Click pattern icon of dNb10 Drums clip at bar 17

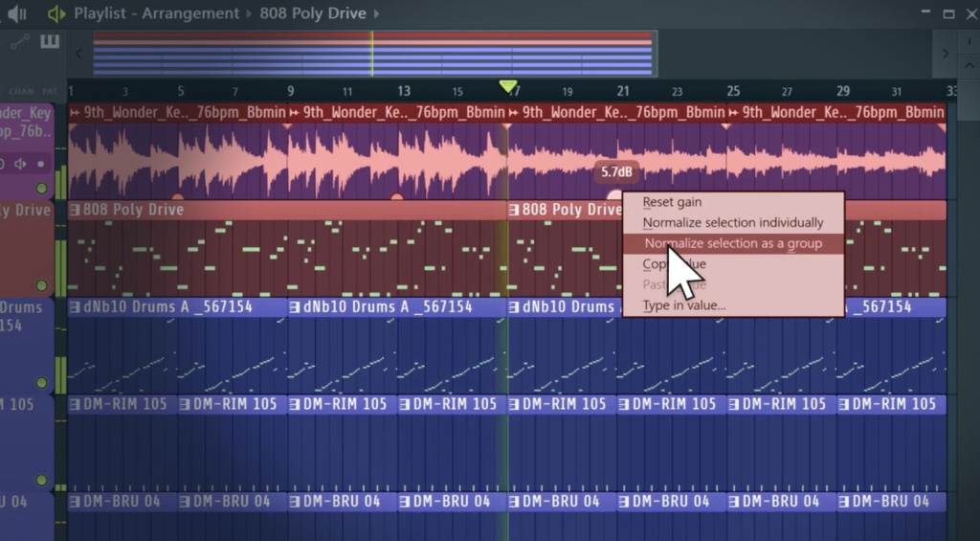(514, 307)
